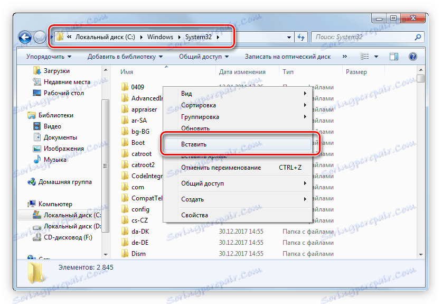Click folder icon of 0409
Image resolution: width=442 pixels, height=304 pixels.
tap(125, 87)
